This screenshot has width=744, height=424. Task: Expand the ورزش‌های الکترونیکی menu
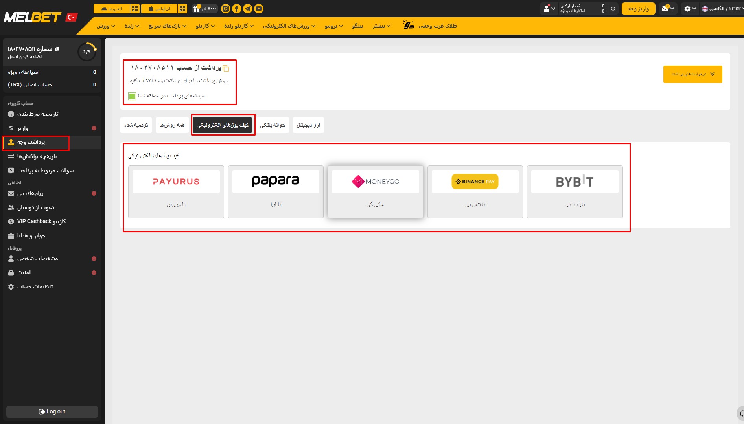tap(289, 26)
